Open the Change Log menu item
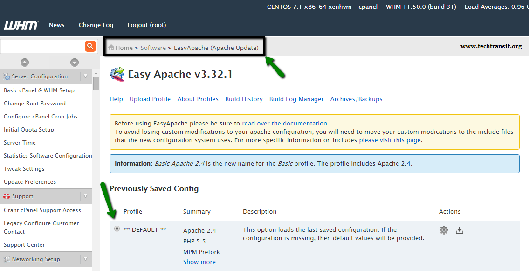 coord(96,25)
